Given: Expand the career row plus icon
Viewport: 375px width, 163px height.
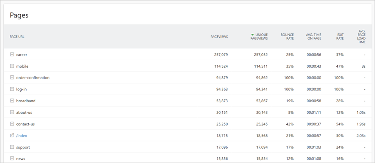Looking at the screenshot, I should tap(12, 55).
